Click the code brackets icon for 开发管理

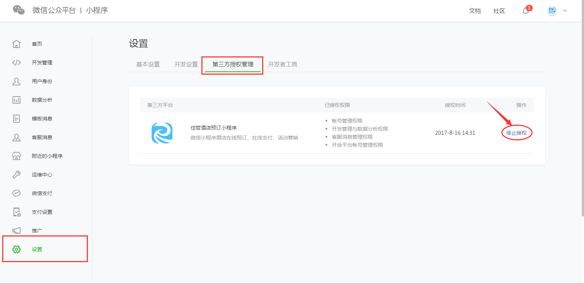pos(16,63)
